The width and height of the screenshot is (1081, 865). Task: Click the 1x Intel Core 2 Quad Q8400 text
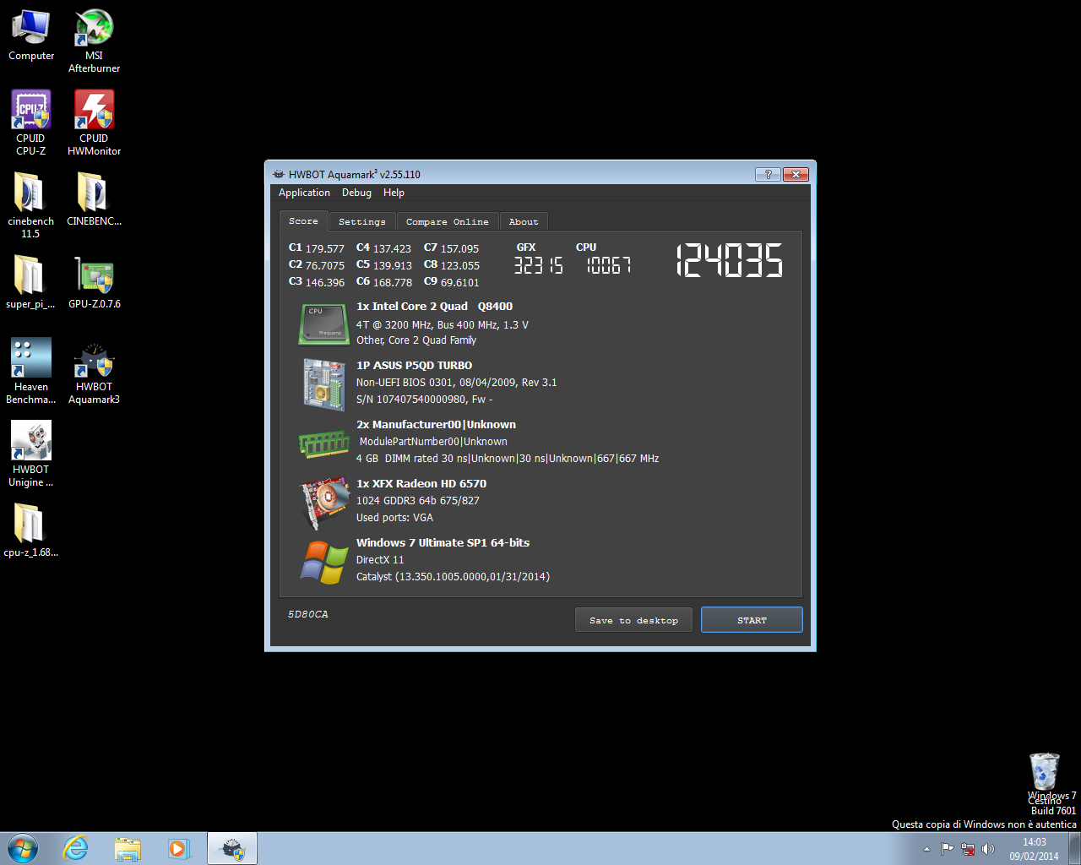point(434,307)
